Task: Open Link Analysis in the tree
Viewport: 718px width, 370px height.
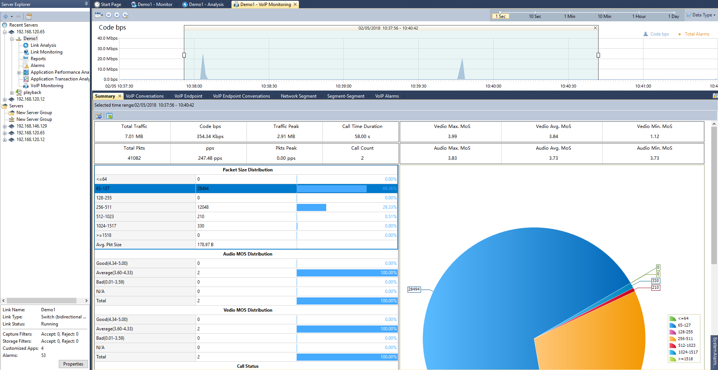Action: pos(43,45)
